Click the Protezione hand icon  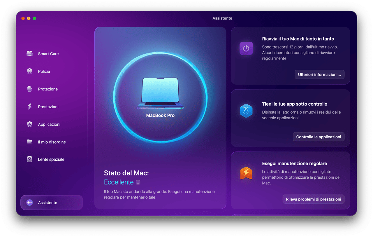pos(29,89)
